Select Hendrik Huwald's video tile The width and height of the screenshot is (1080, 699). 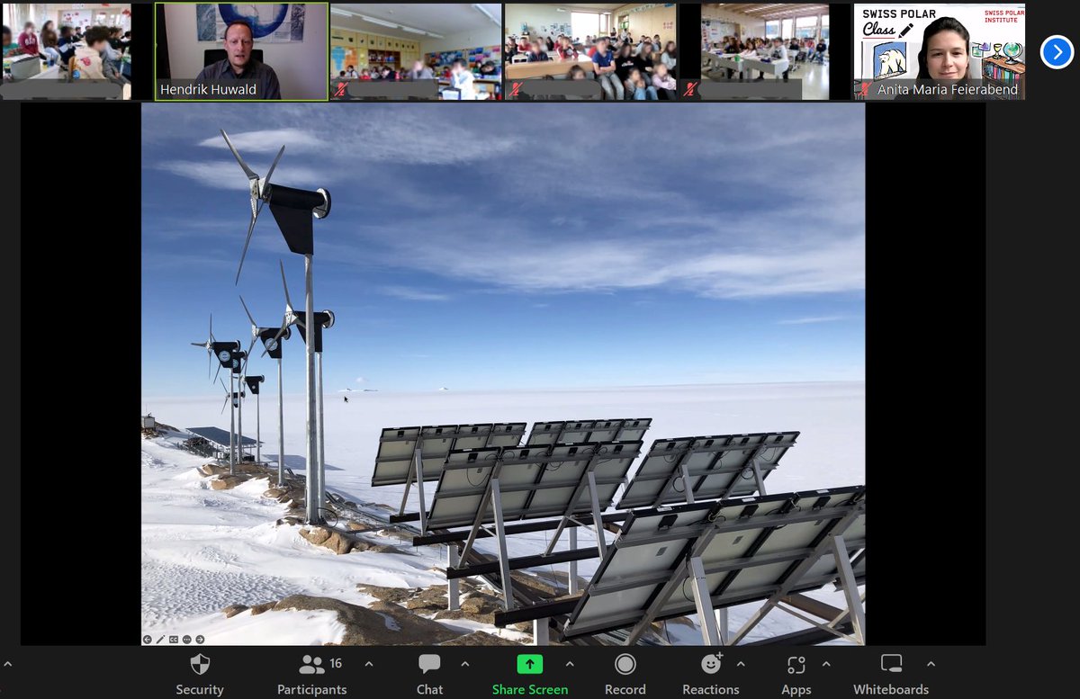pos(242,50)
